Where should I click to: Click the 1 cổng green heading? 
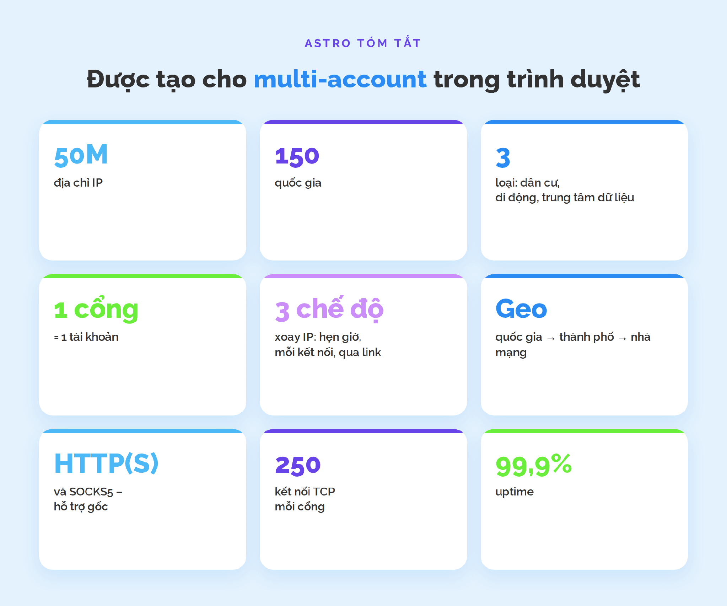pos(96,309)
